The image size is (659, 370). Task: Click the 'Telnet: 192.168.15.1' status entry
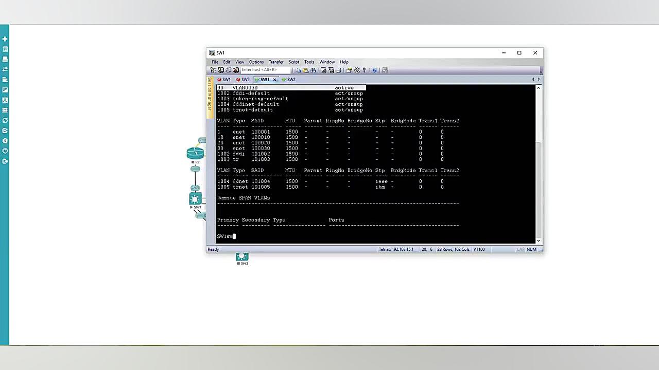[x=396, y=249]
